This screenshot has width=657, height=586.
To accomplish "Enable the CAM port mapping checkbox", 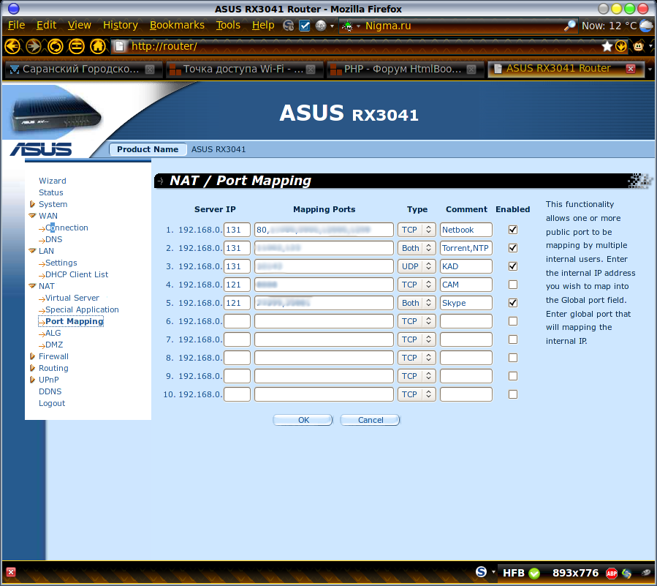I will [513, 285].
